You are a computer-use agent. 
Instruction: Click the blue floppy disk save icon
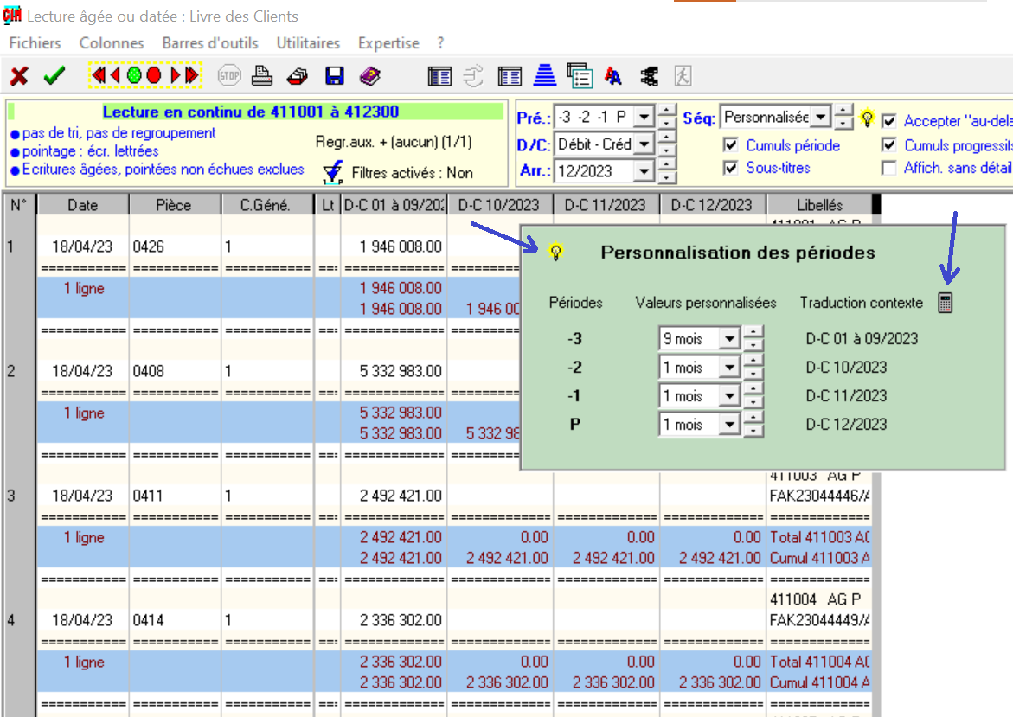335,76
